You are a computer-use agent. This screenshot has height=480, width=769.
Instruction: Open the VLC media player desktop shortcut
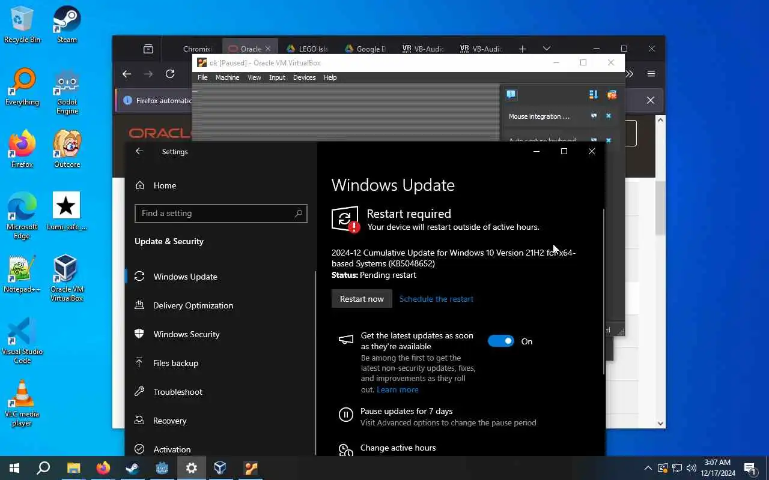(x=22, y=403)
